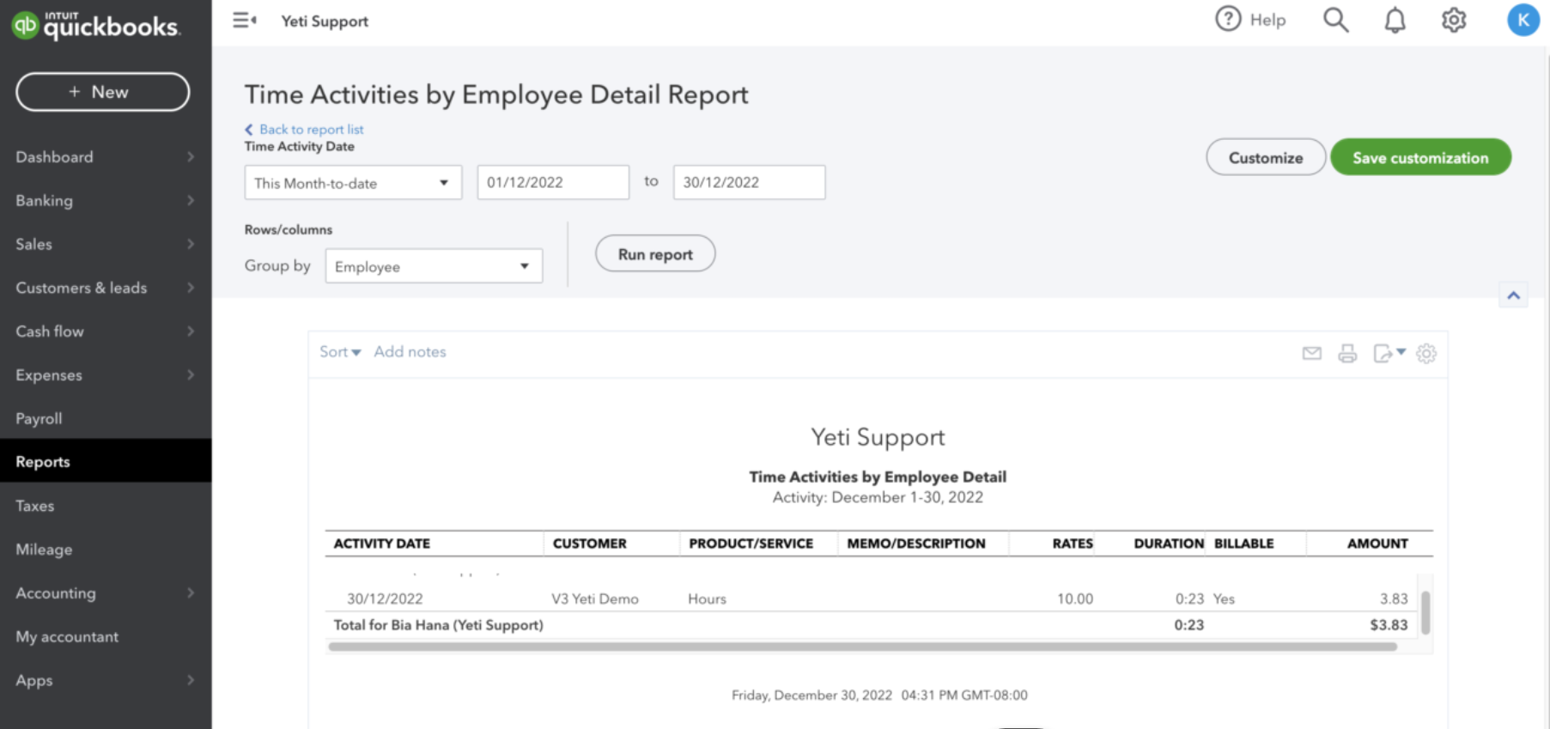1550x729 pixels.
Task: Go back via 'Back to report list' link
Action: point(311,130)
